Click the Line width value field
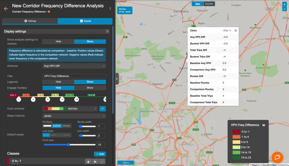 (101, 135)
